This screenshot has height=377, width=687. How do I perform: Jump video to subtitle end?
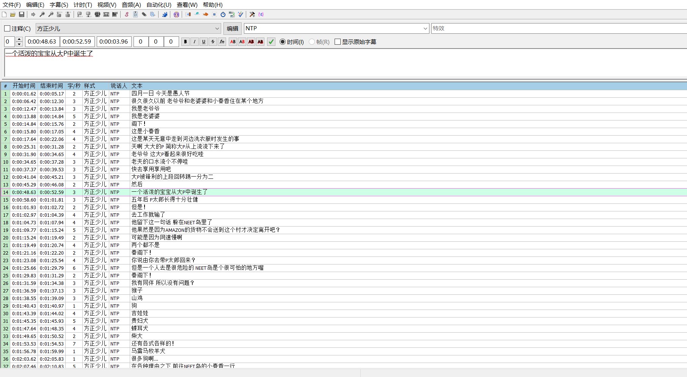point(68,14)
